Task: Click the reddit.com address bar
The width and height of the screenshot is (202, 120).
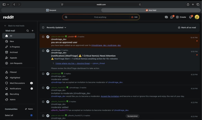Action: (x=101, y=4)
